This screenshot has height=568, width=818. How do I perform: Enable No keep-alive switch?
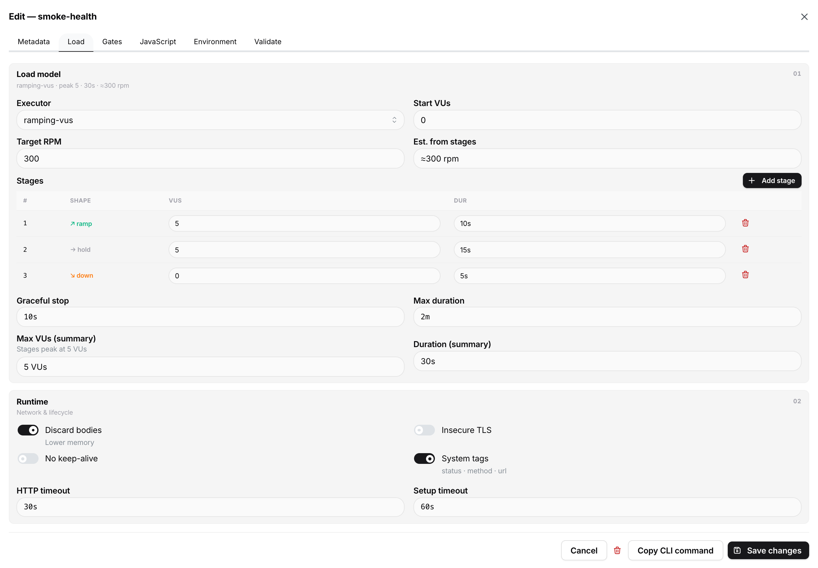click(28, 459)
